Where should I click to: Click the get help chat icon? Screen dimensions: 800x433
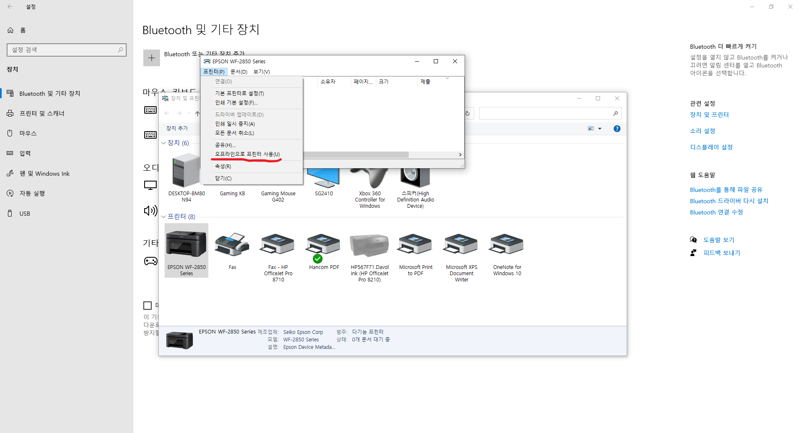693,240
